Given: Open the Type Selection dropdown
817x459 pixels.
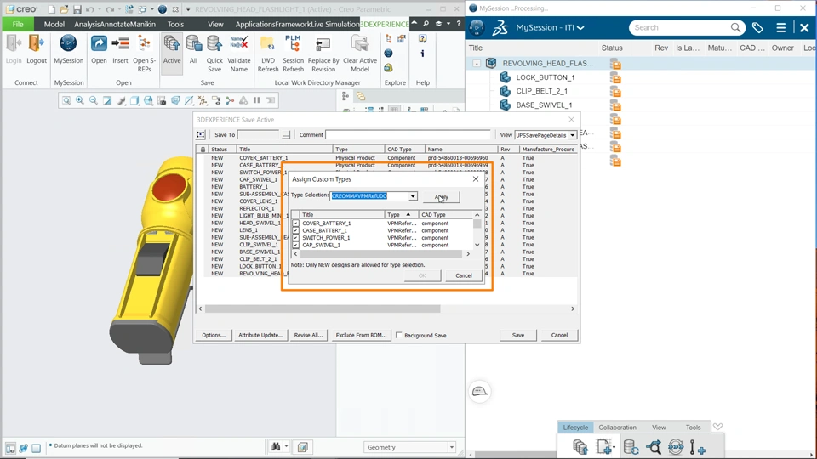Looking at the screenshot, I should click(x=413, y=196).
